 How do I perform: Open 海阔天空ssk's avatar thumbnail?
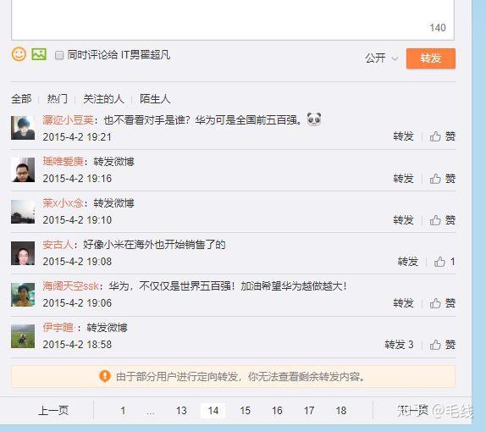click(x=23, y=295)
